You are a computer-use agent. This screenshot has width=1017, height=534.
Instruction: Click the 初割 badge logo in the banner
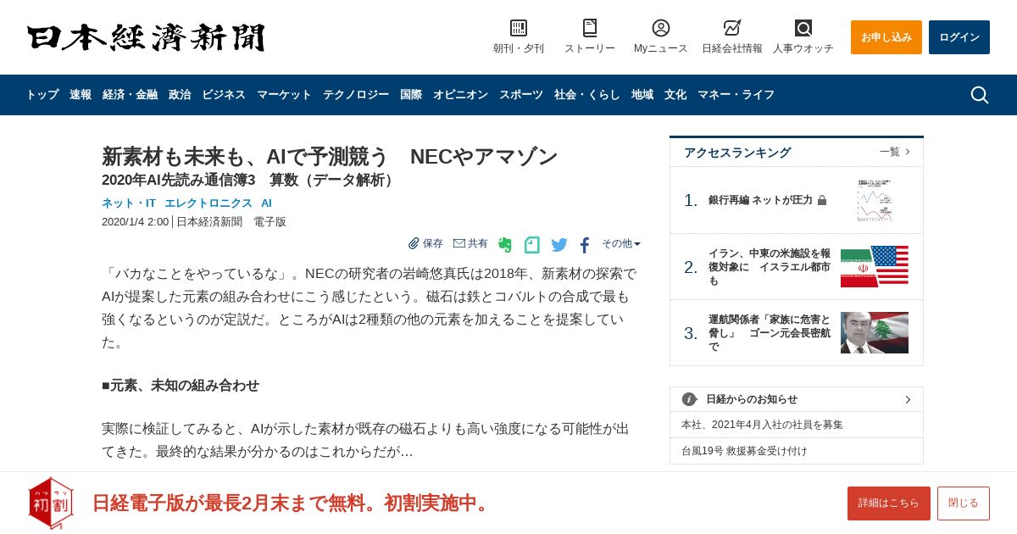pyautogui.click(x=51, y=503)
